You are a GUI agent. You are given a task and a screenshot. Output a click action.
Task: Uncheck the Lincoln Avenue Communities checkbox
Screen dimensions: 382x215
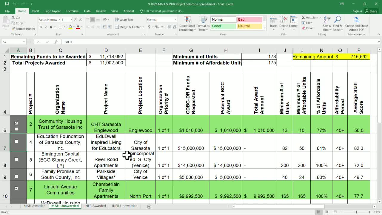[16, 188]
